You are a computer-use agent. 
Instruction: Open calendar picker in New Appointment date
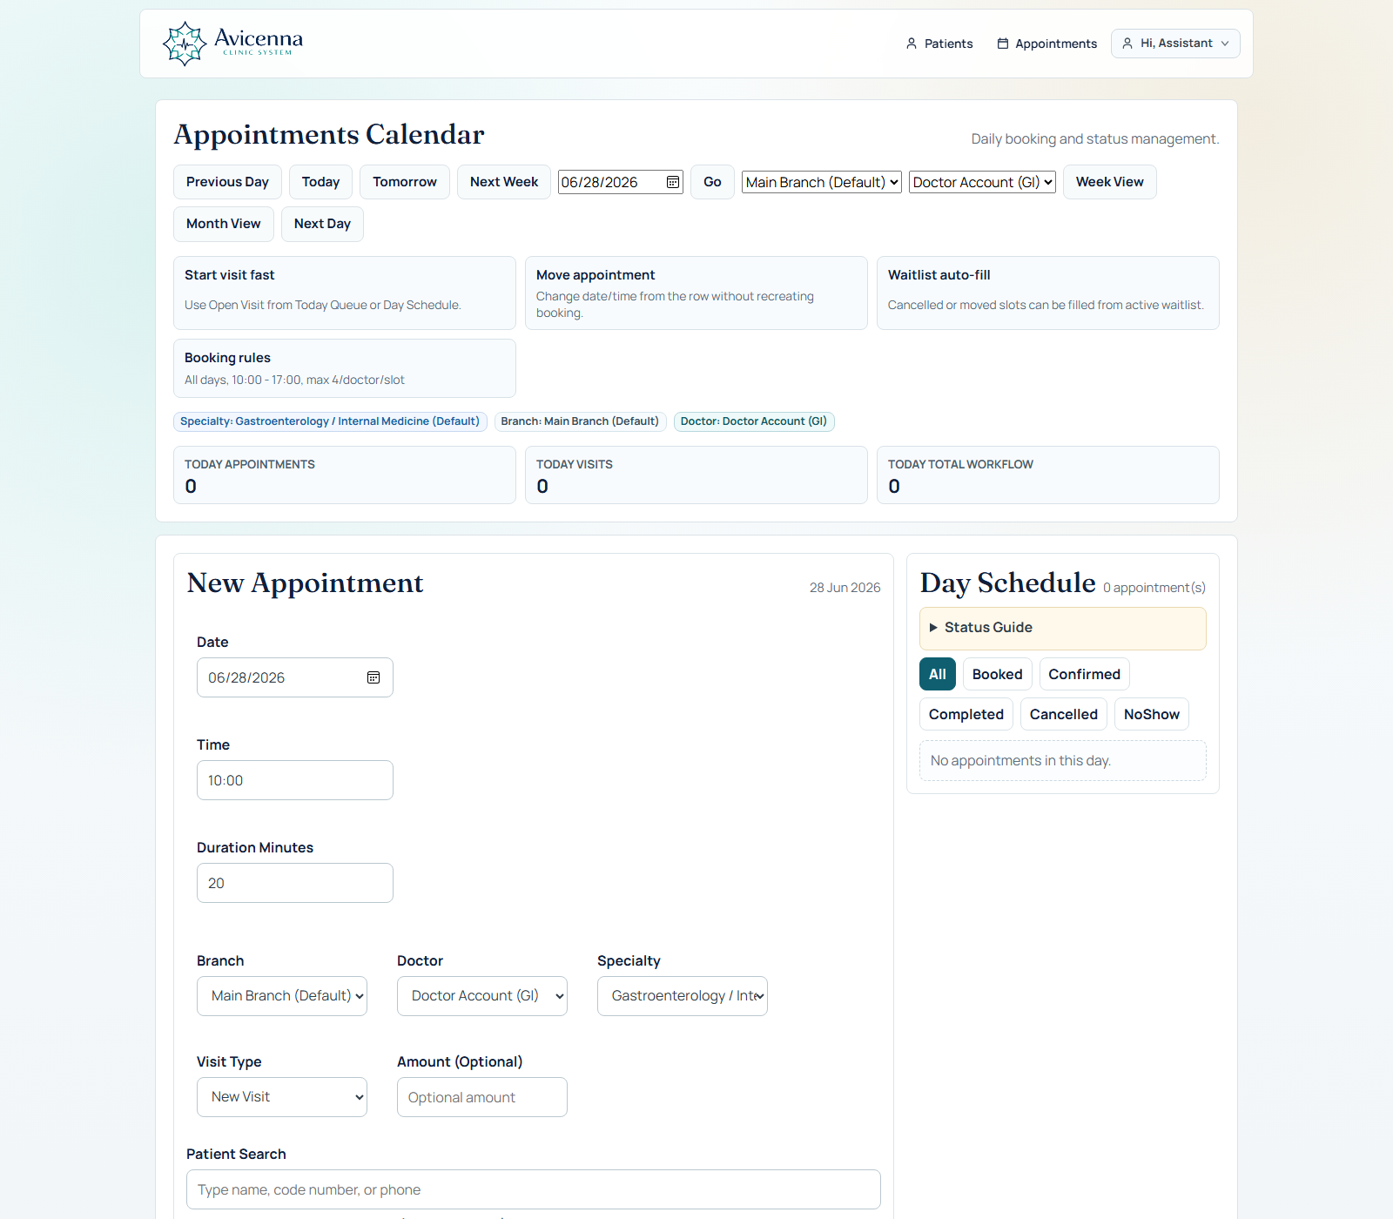(373, 677)
